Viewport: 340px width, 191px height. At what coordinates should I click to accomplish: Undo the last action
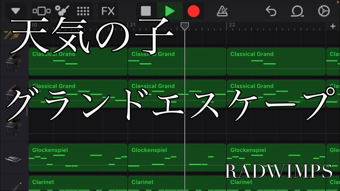pyautogui.click(x=271, y=11)
